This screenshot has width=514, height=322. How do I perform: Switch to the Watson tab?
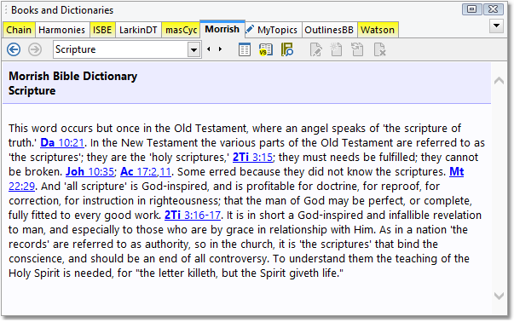coord(378,30)
